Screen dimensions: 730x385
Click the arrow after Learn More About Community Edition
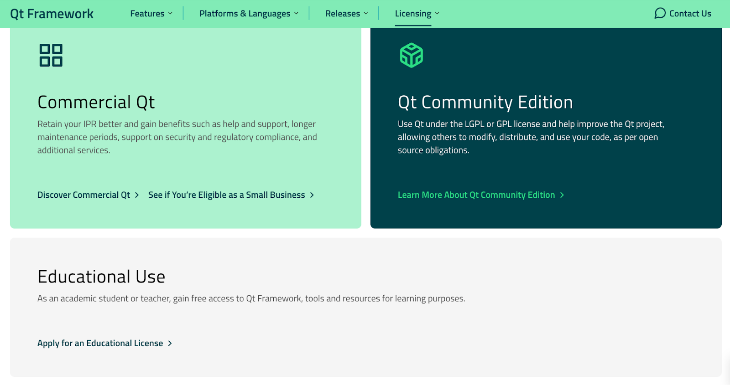click(x=562, y=195)
